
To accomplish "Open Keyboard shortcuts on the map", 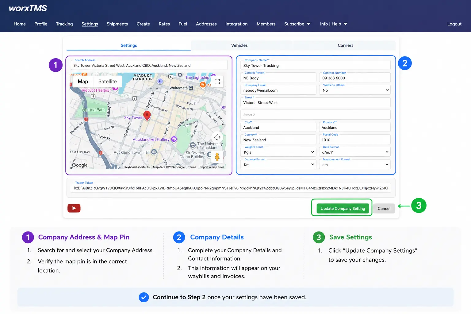I will (x=137, y=167).
